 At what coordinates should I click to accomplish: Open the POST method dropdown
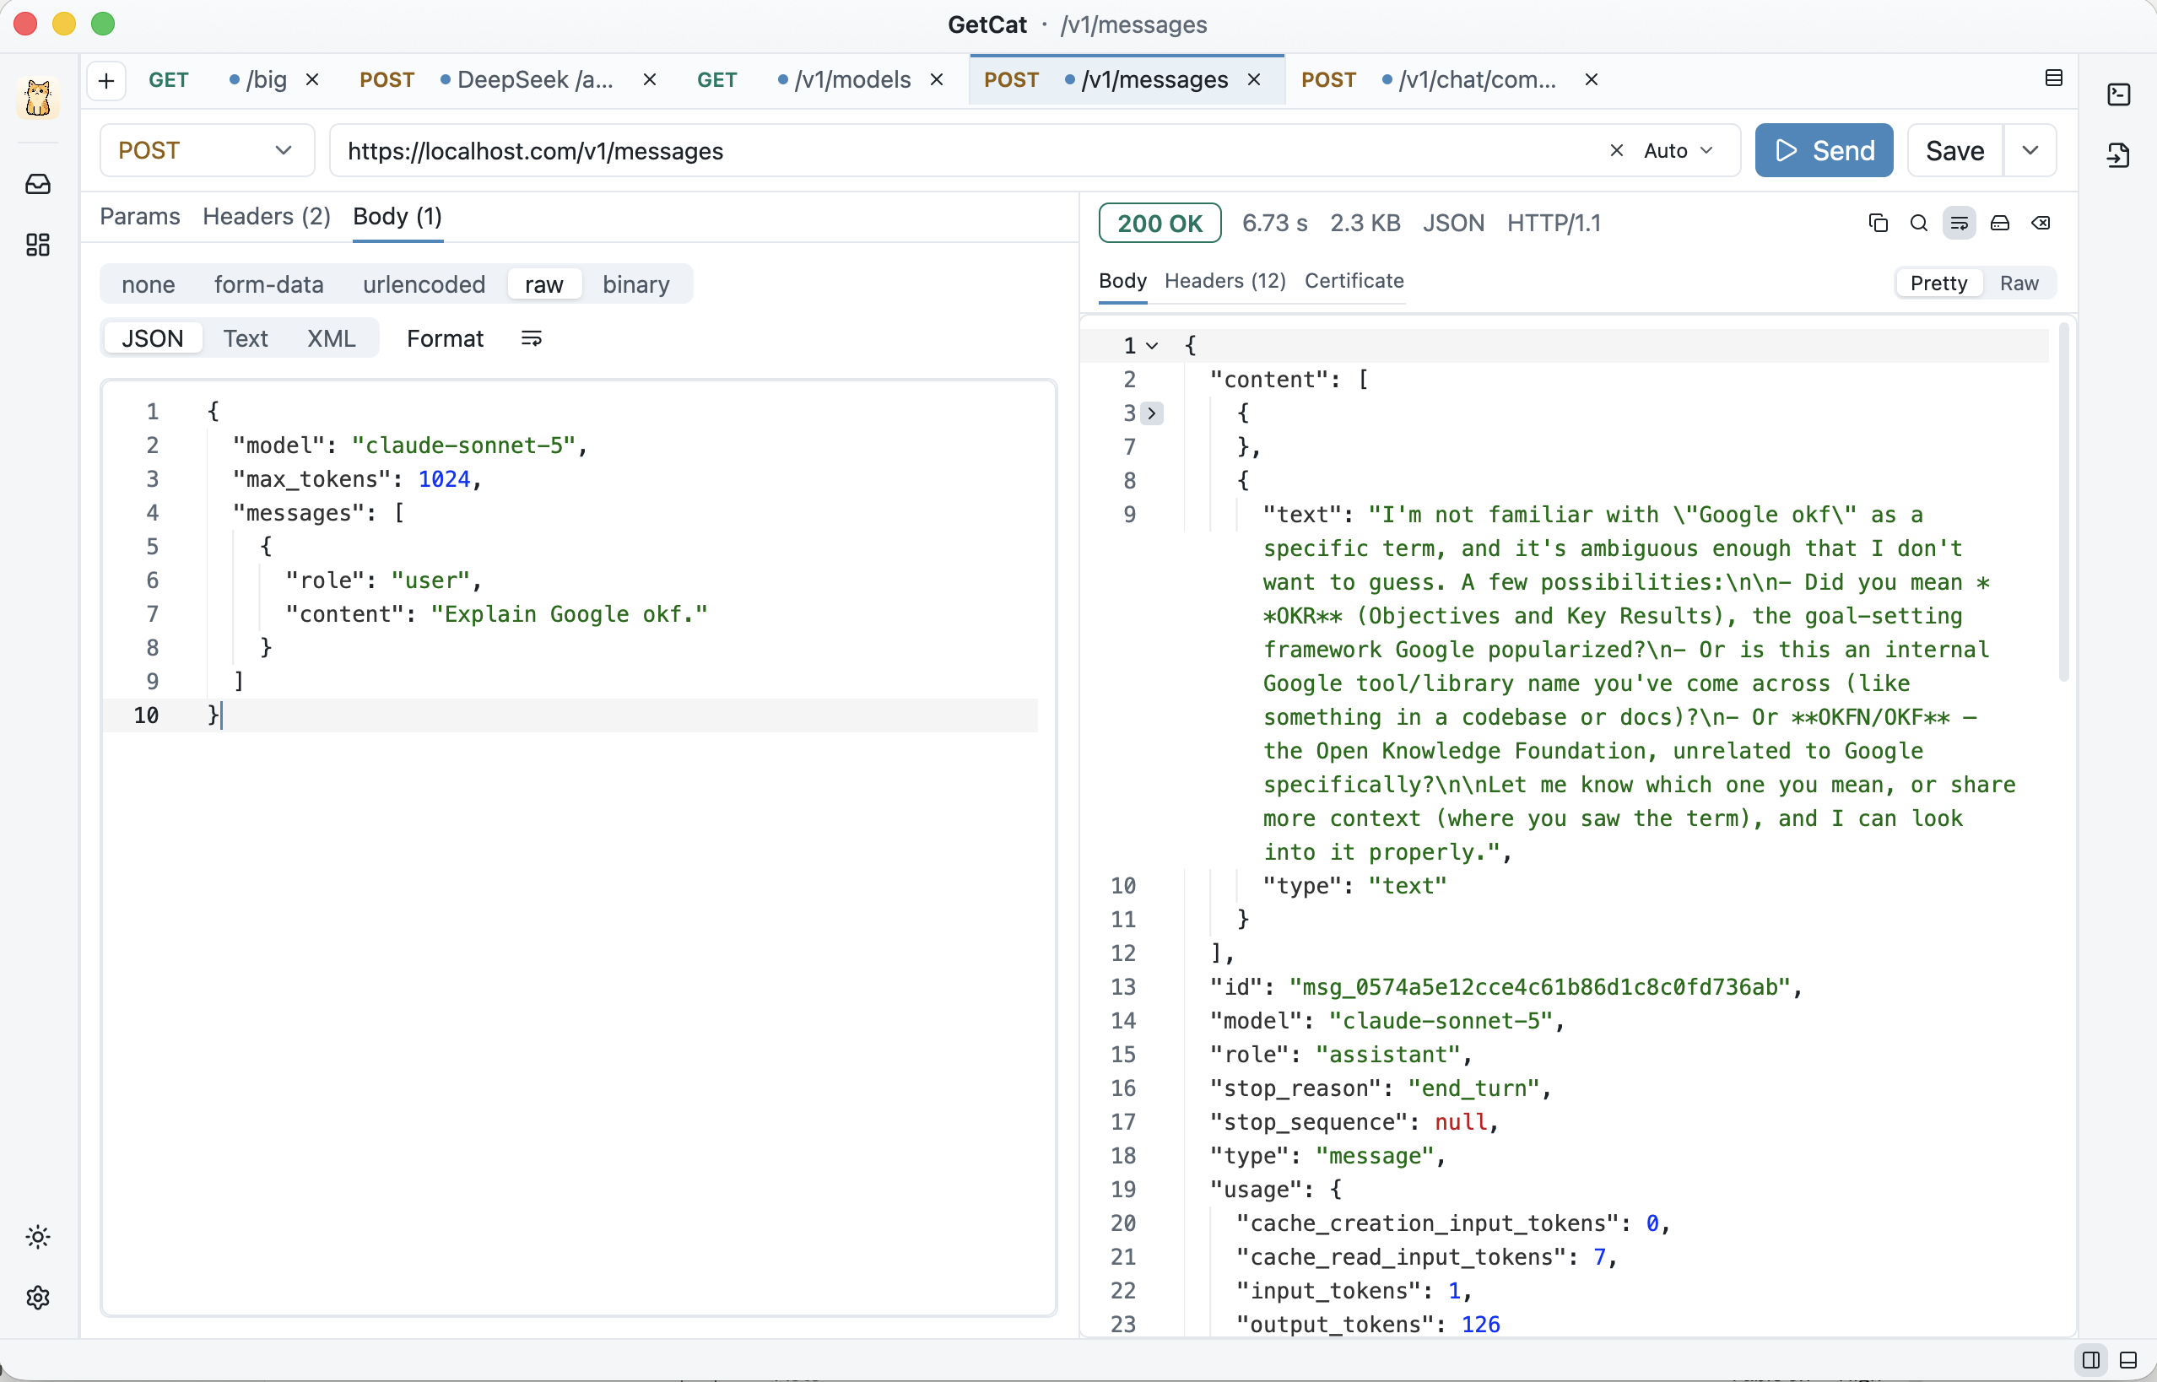click(207, 150)
